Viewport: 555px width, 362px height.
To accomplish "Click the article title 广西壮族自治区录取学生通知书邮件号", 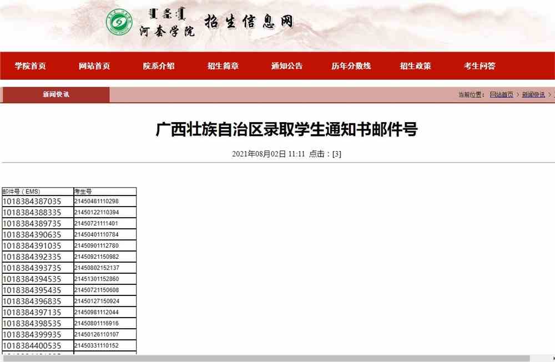I will [287, 129].
